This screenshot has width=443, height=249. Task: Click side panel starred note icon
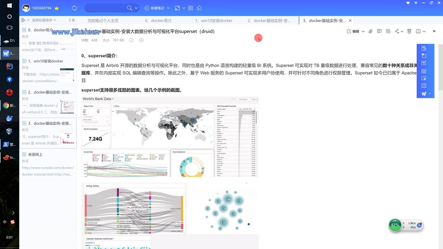424,79
